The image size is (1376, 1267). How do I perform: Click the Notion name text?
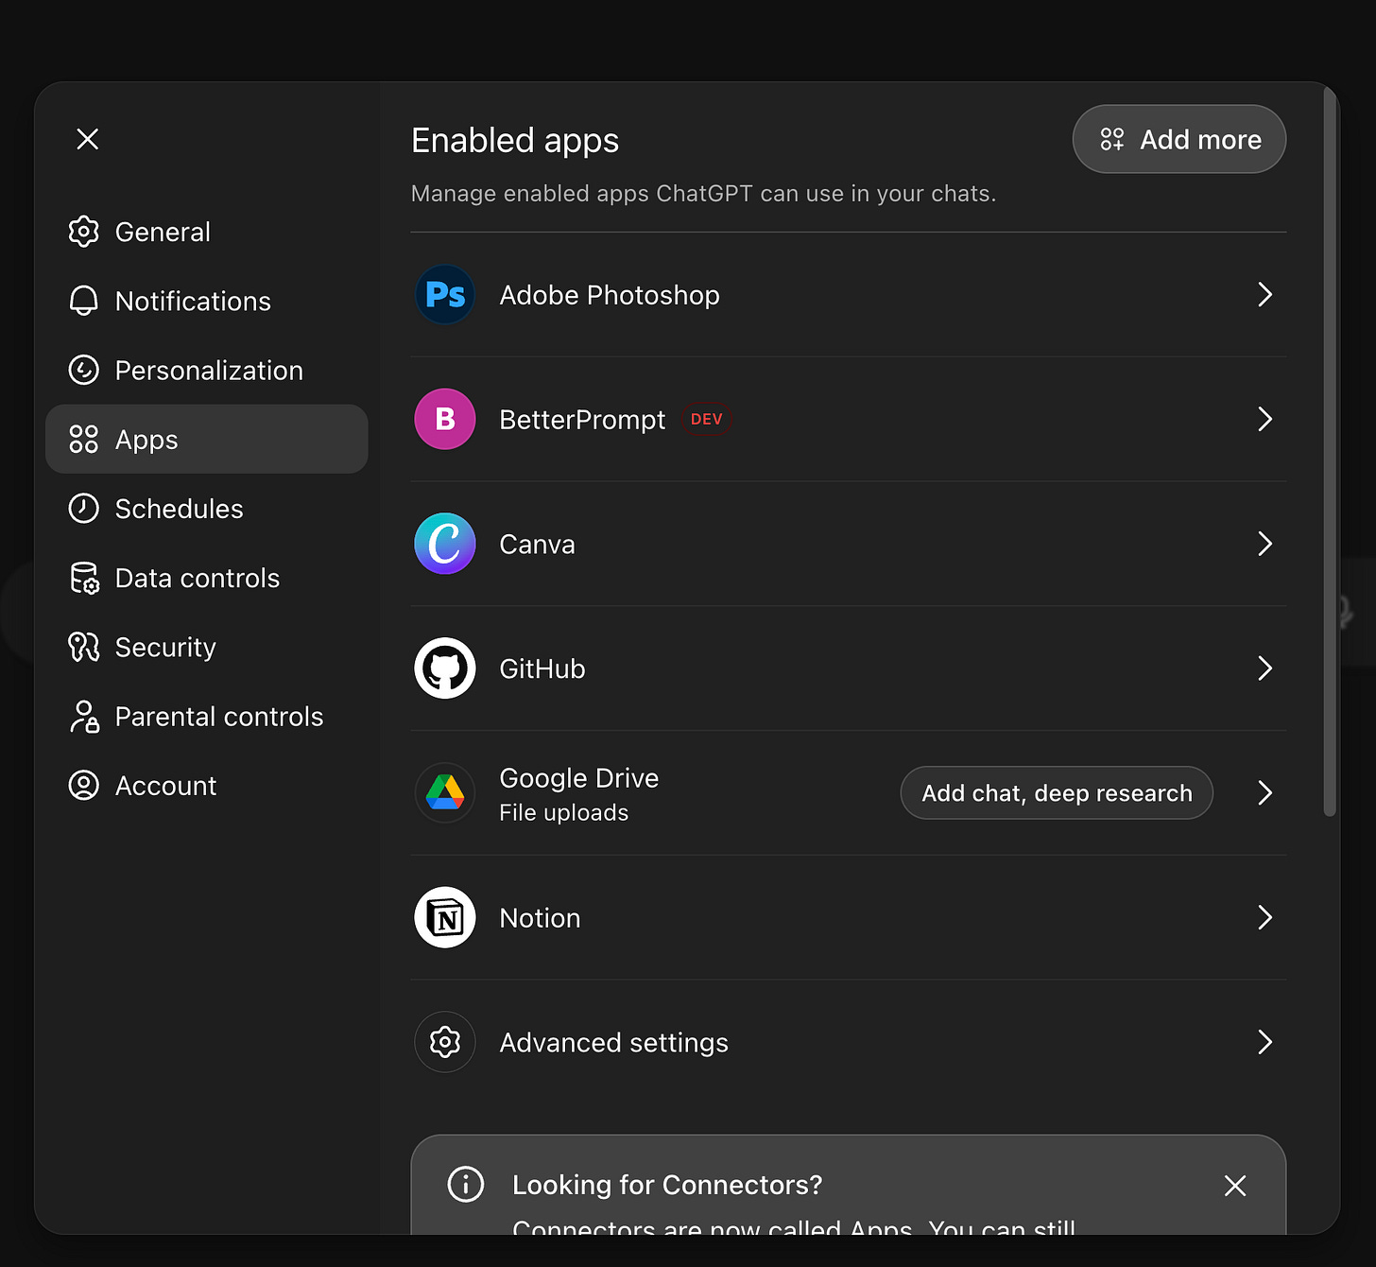point(540,918)
